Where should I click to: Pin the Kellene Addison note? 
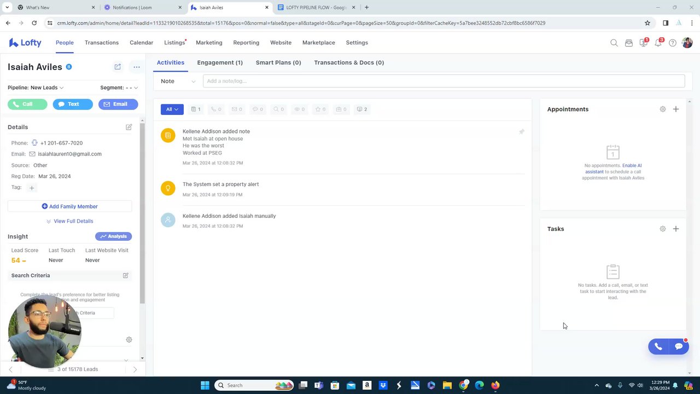522,132
